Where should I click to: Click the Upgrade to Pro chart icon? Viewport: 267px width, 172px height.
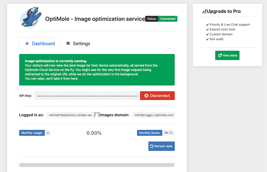(x=204, y=11)
